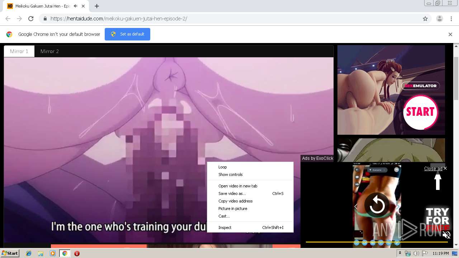The width and height of the screenshot is (459, 258).
Task: Open the Chrome profile avatar
Action: point(439,19)
